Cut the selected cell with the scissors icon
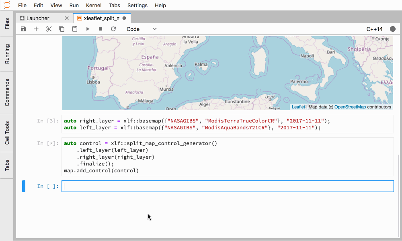This screenshot has width=402, height=241. [x=49, y=29]
